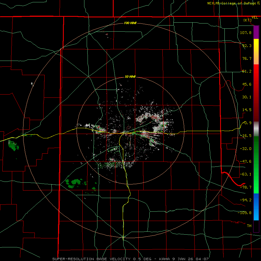This screenshot has width=261, height=261.
Task: Click the -47.6 scale value
Action: 246,162
